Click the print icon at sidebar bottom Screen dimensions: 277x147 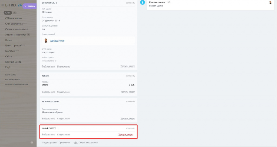coord(32,142)
